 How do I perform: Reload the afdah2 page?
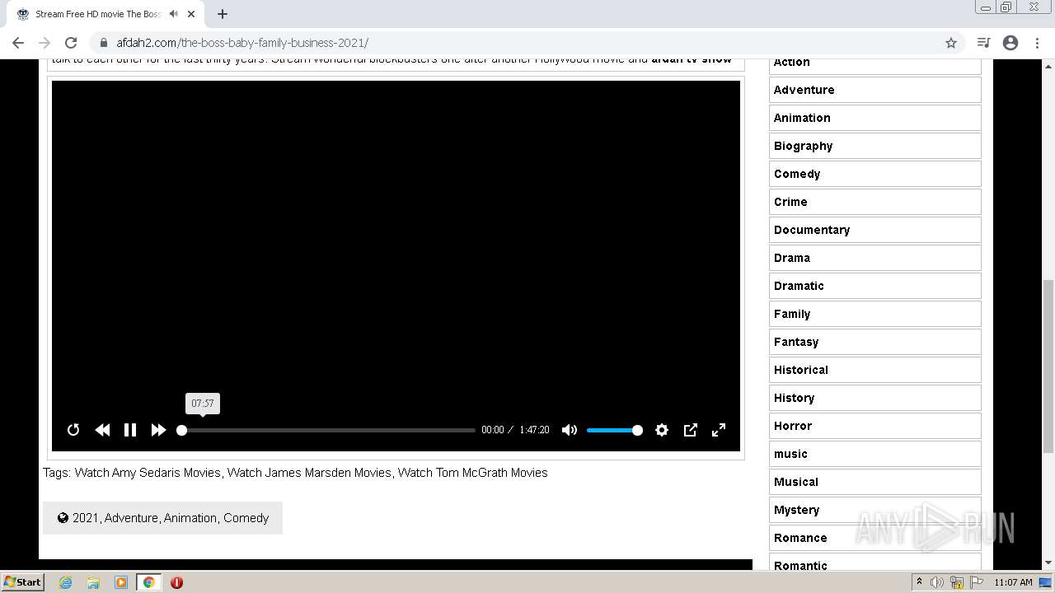71,43
